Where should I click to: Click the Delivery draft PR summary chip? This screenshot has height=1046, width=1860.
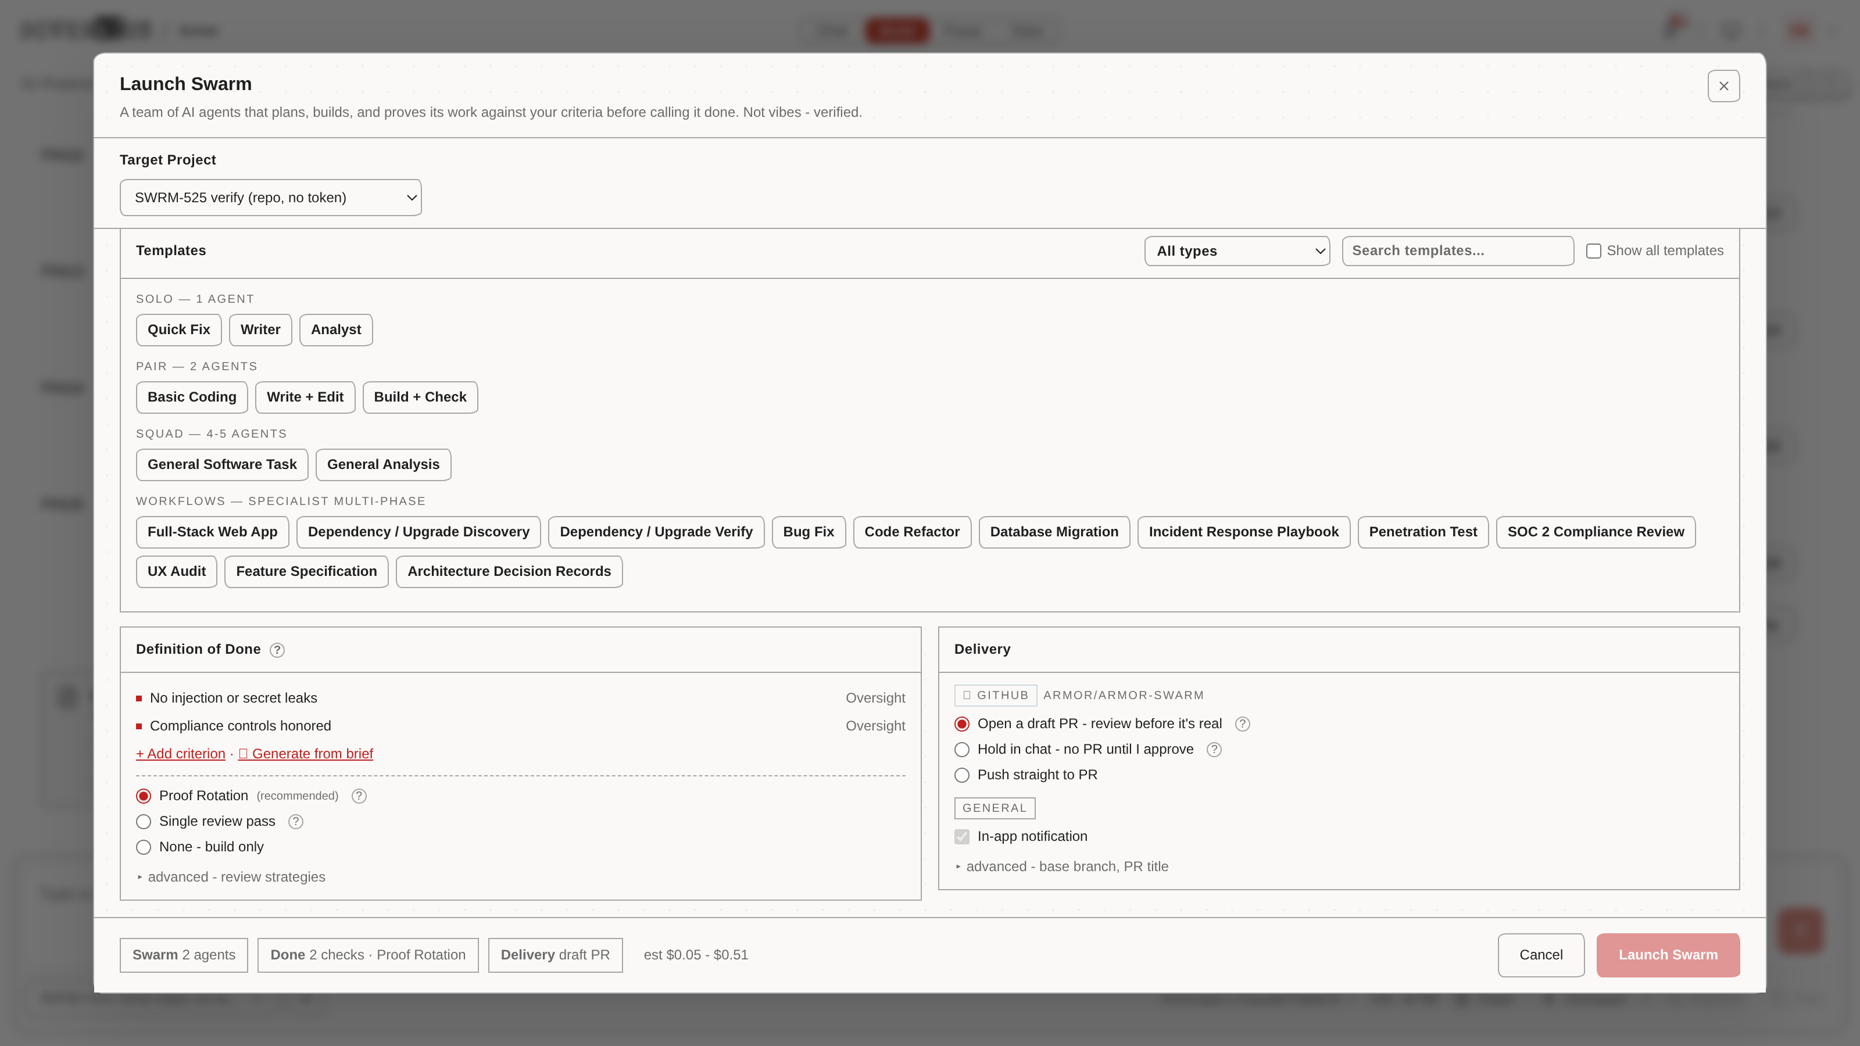pyautogui.click(x=555, y=955)
